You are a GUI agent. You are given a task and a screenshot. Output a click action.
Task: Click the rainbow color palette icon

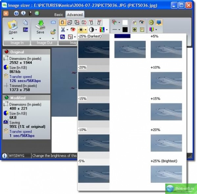(x=151, y=30)
